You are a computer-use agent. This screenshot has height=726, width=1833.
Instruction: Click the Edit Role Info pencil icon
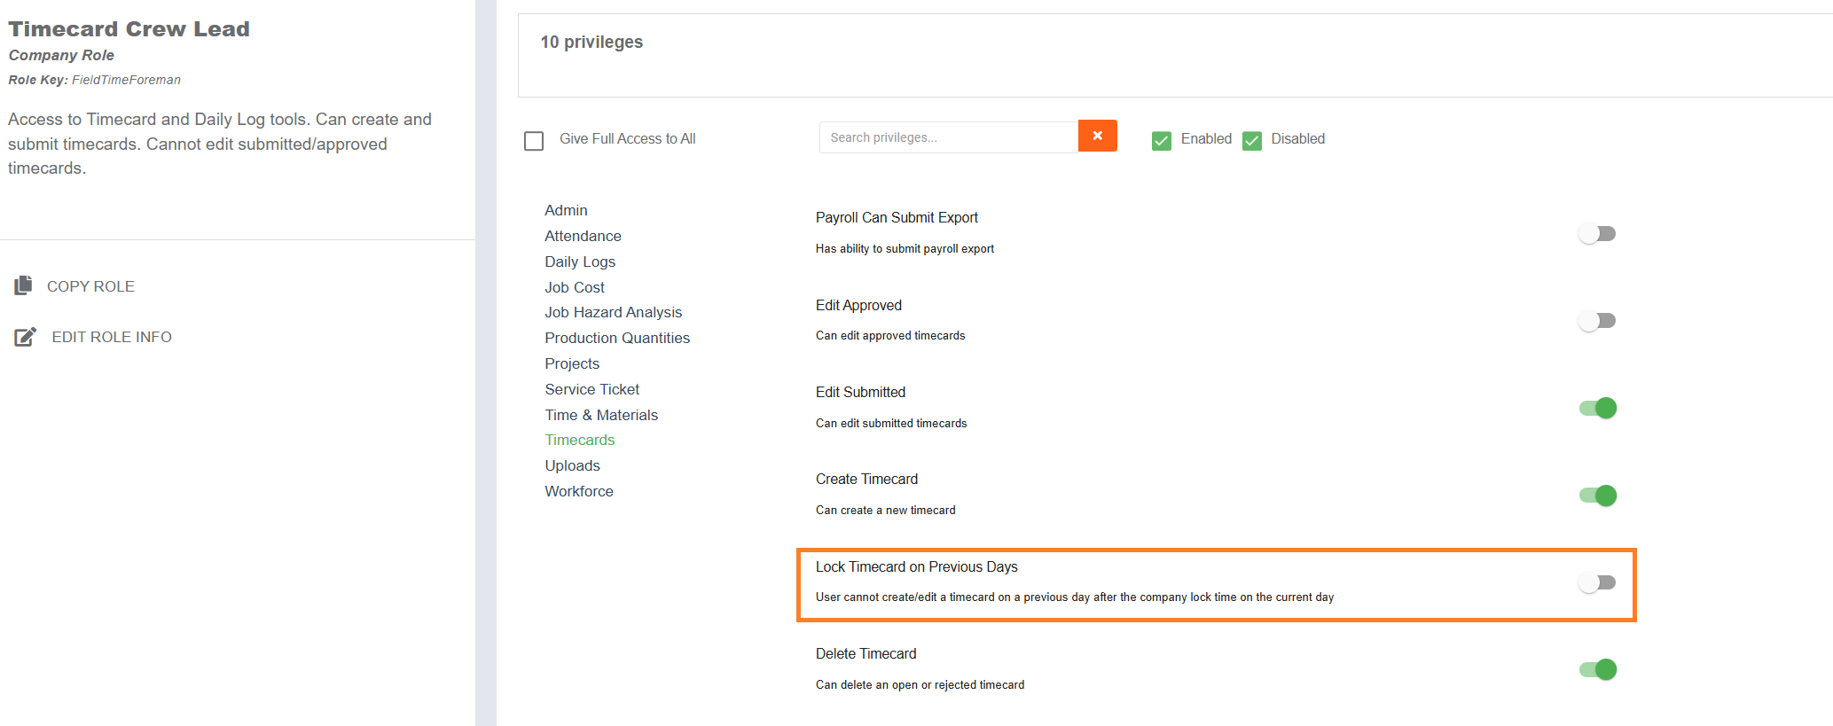pyautogui.click(x=25, y=337)
